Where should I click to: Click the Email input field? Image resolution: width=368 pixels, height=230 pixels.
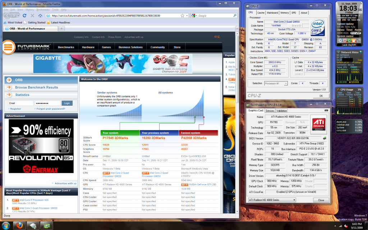[x=20, y=103]
